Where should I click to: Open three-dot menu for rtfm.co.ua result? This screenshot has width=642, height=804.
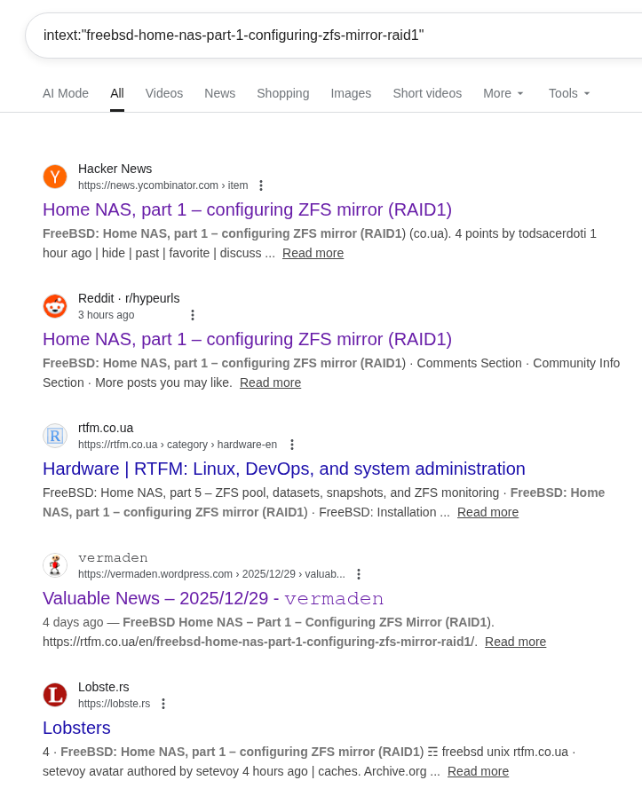292,445
